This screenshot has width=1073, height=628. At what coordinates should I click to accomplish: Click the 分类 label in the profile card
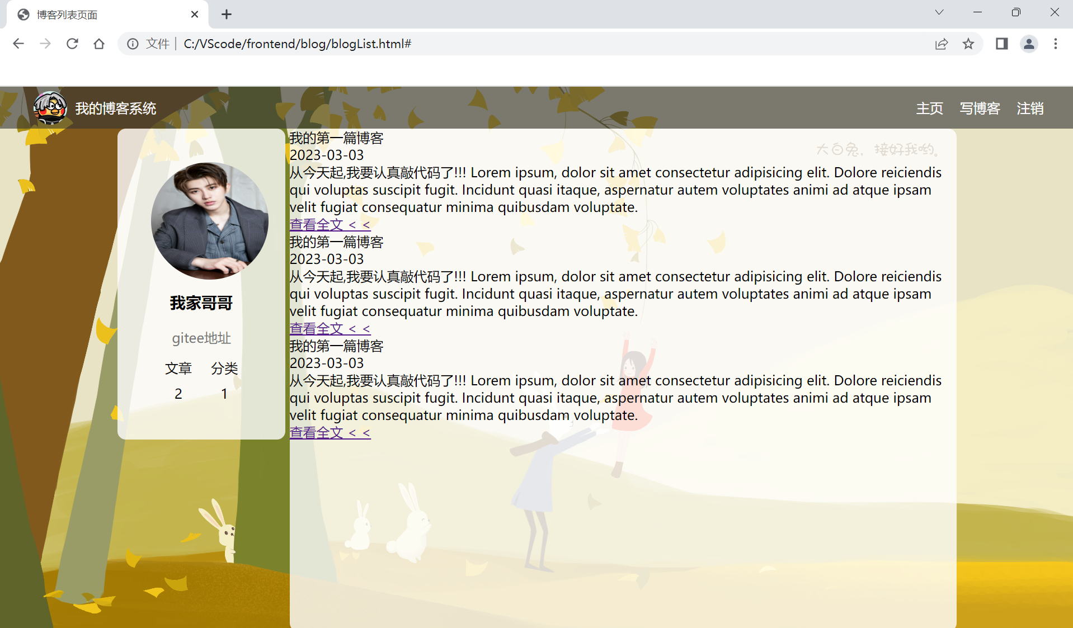point(224,369)
